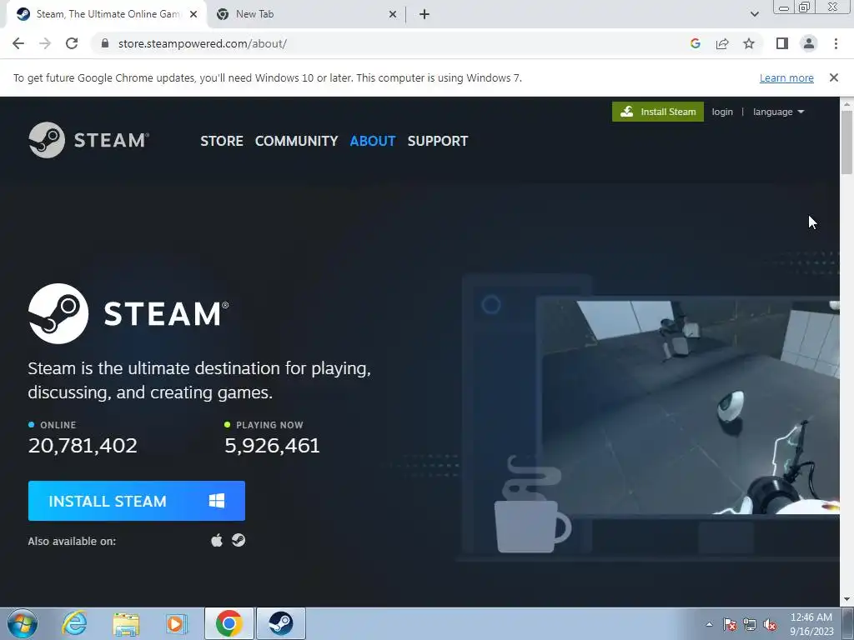
Task: Click the Learn more link
Action: click(x=786, y=77)
